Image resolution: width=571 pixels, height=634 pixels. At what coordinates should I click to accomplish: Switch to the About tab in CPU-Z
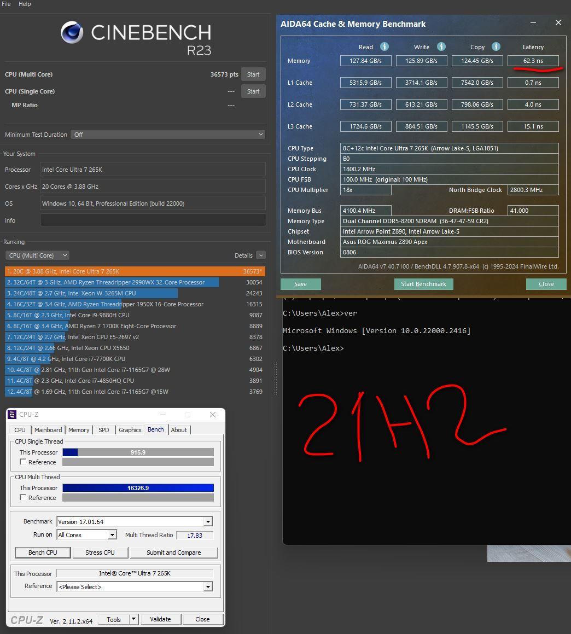point(179,430)
